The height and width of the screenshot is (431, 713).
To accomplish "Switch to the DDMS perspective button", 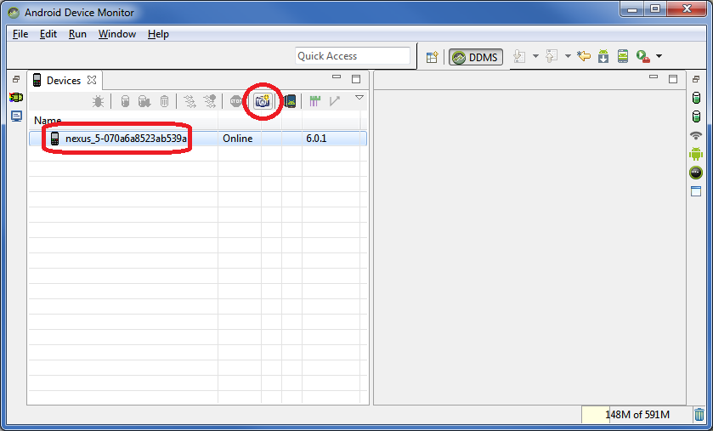I will coord(476,57).
